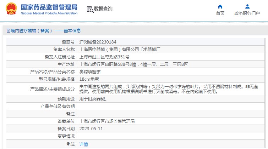Click label 备案号
Viewport: 268px width, 149px height.
point(68,42)
